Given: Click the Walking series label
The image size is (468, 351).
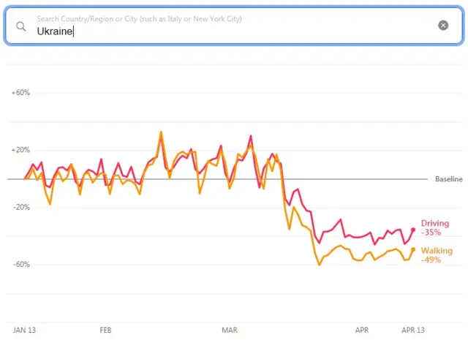Looking at the screenshot, I should click(437, 251).
